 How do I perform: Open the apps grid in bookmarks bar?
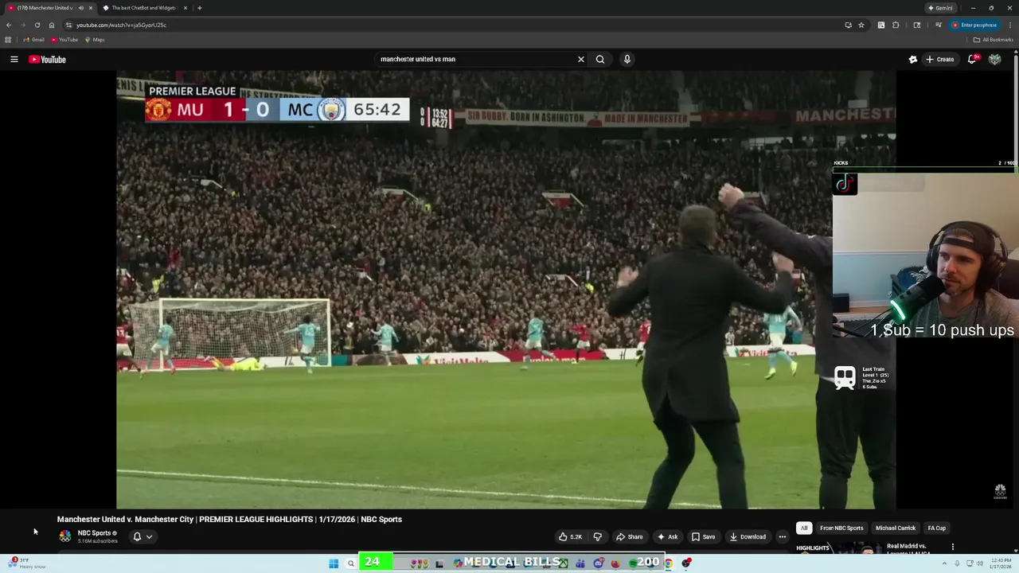click(x=8, y=40)
